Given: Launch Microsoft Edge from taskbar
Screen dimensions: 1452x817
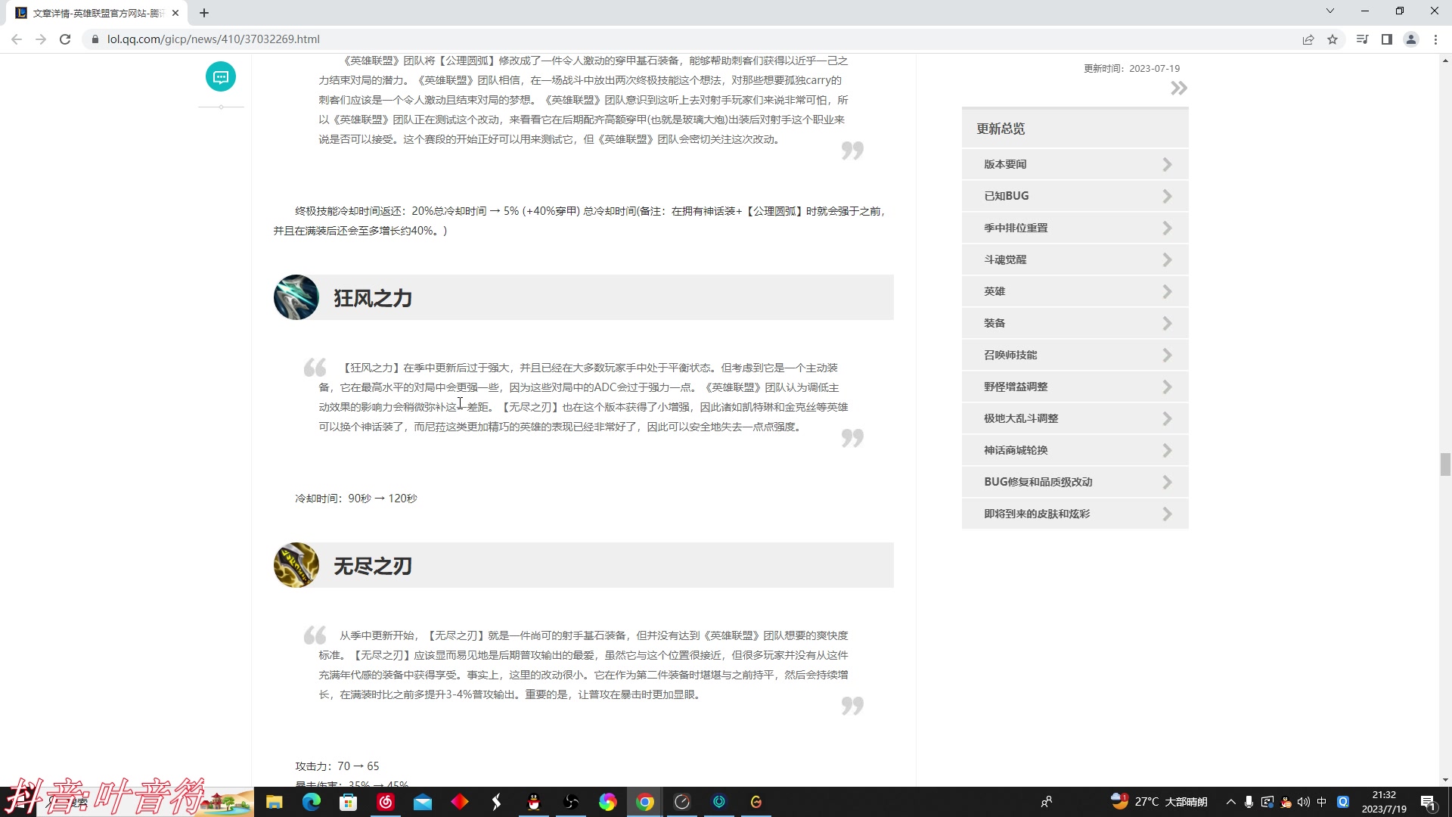Looking at the screenshot, I should [x=311, y=802].
